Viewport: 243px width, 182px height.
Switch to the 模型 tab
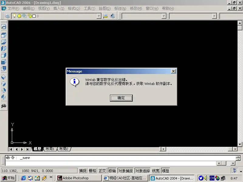click(37, 149)
